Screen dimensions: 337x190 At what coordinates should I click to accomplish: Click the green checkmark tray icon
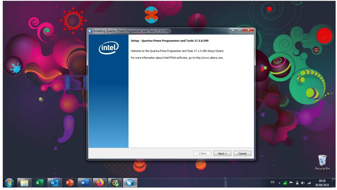coord(285,183)
